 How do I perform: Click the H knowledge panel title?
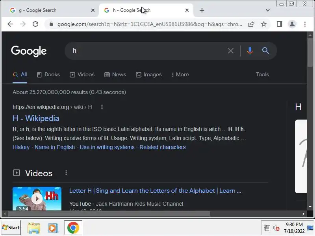pyautogui.click(x=298, y=107)
